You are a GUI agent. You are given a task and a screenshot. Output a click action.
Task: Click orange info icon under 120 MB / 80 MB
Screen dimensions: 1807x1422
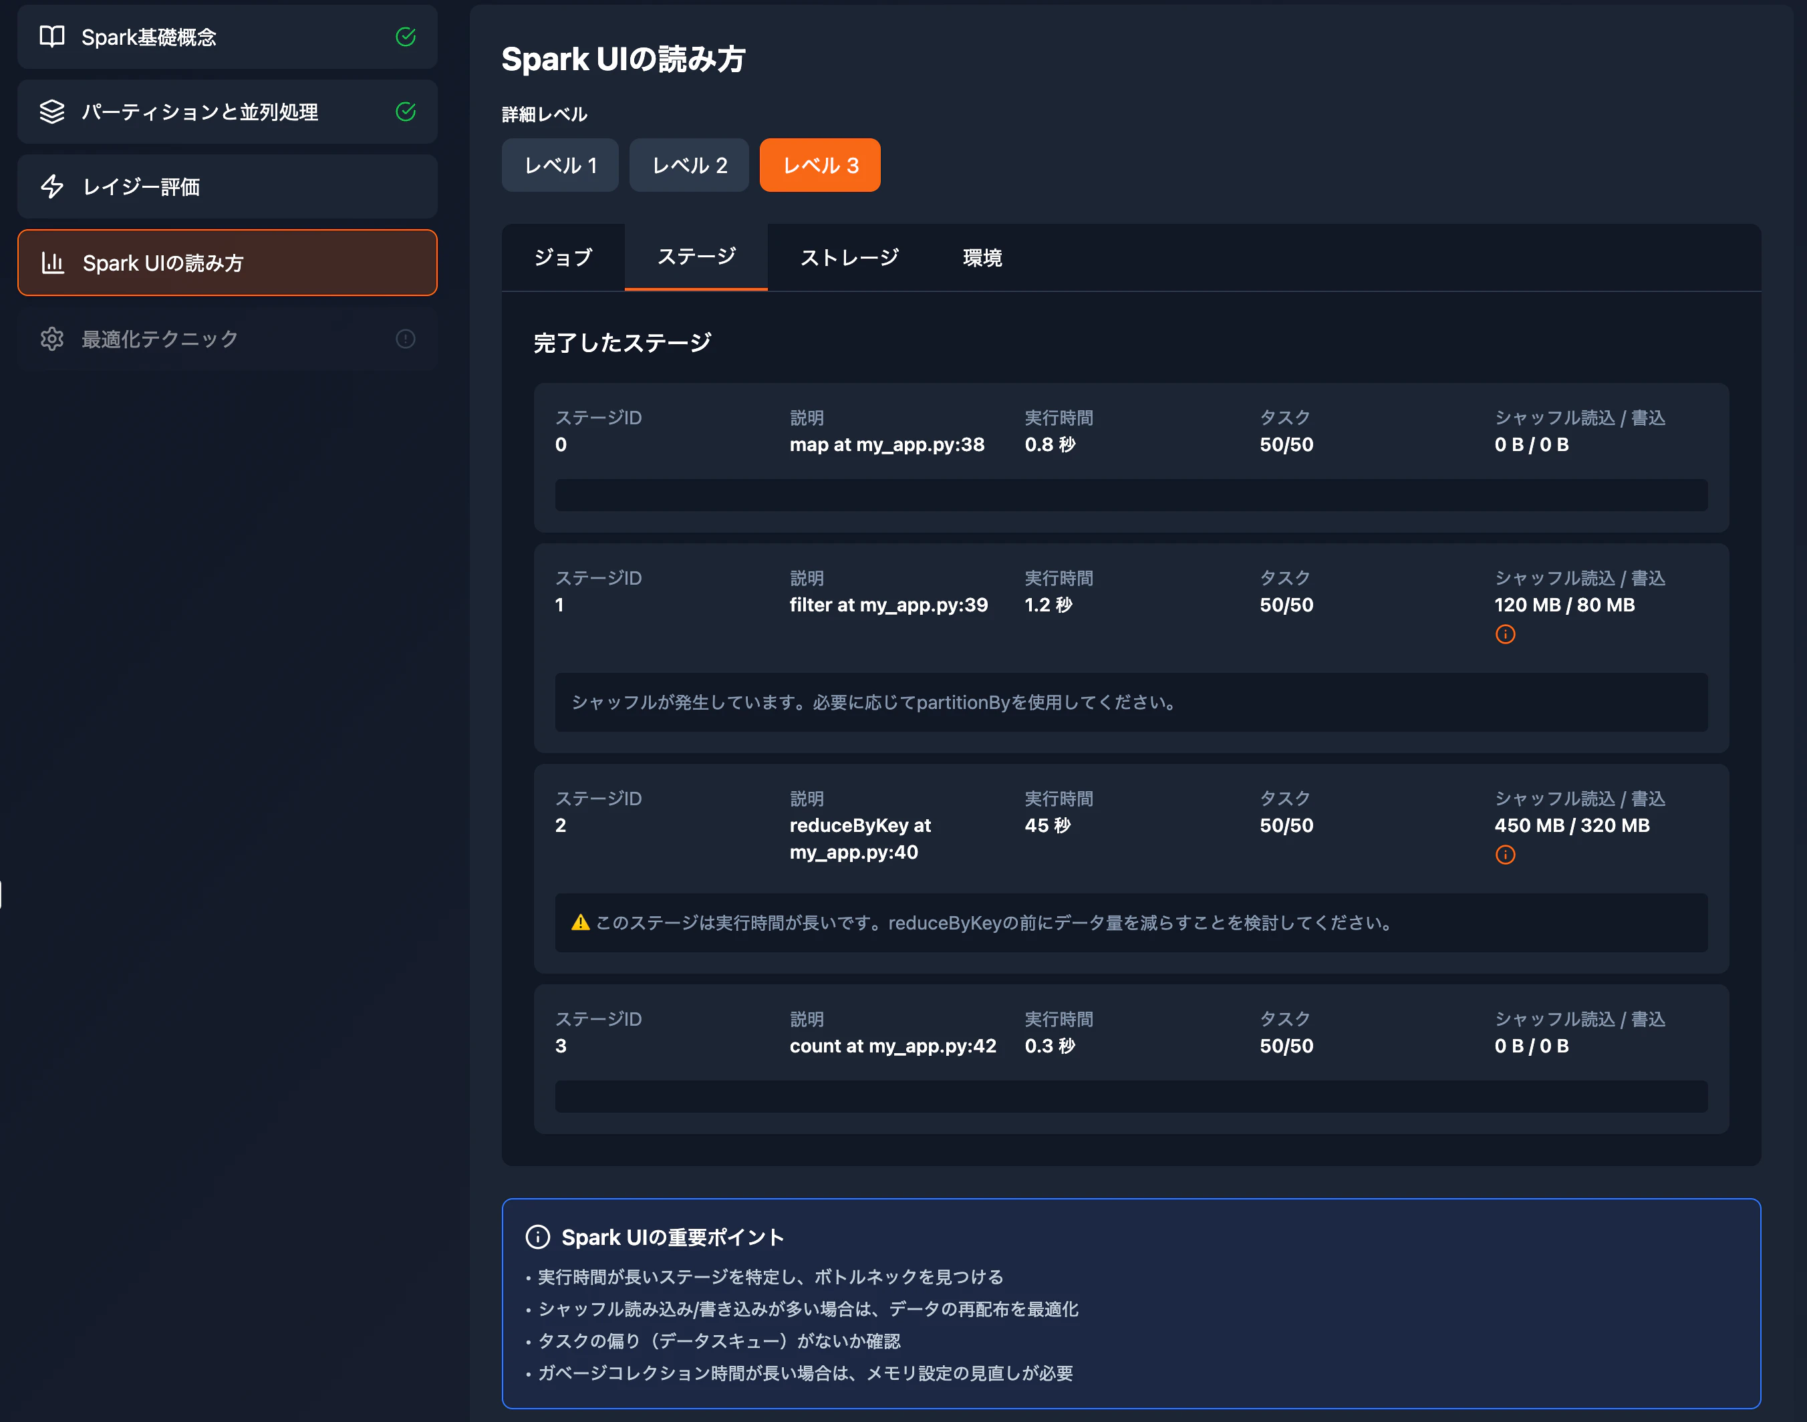tap(1505, 634)
